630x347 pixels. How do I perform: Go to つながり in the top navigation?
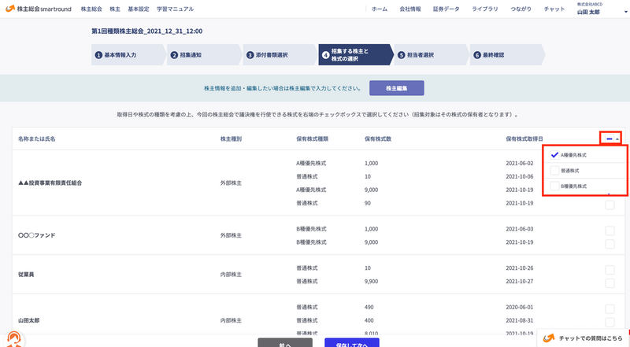521,9
